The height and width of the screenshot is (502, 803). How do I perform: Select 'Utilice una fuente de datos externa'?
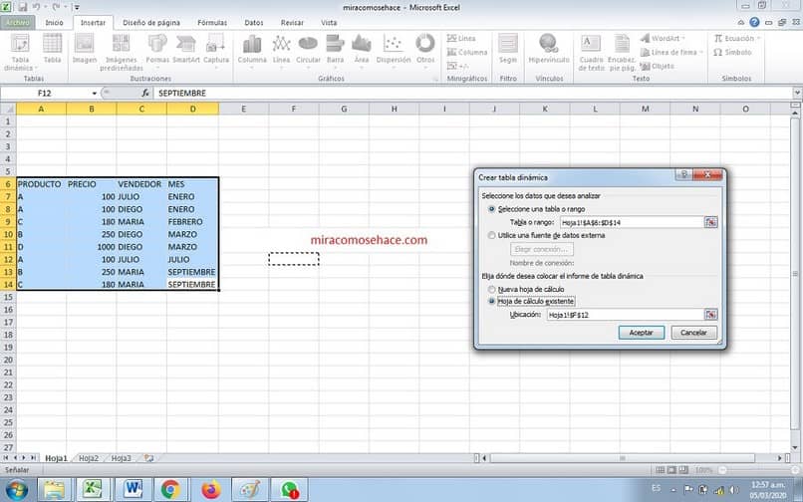click(546, 236)
